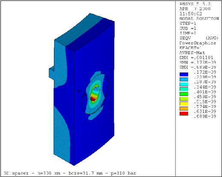Image resolution: width=222 pixels, height=177 pixels.
Task: Click the ANSYS 5.5.2 version text
Action: 195,4
